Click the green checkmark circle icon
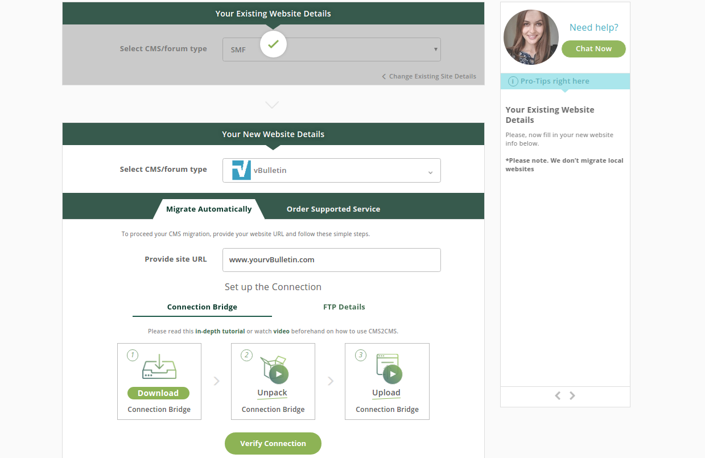This screenshot has height=458, width=705. [x=273, y=44]
